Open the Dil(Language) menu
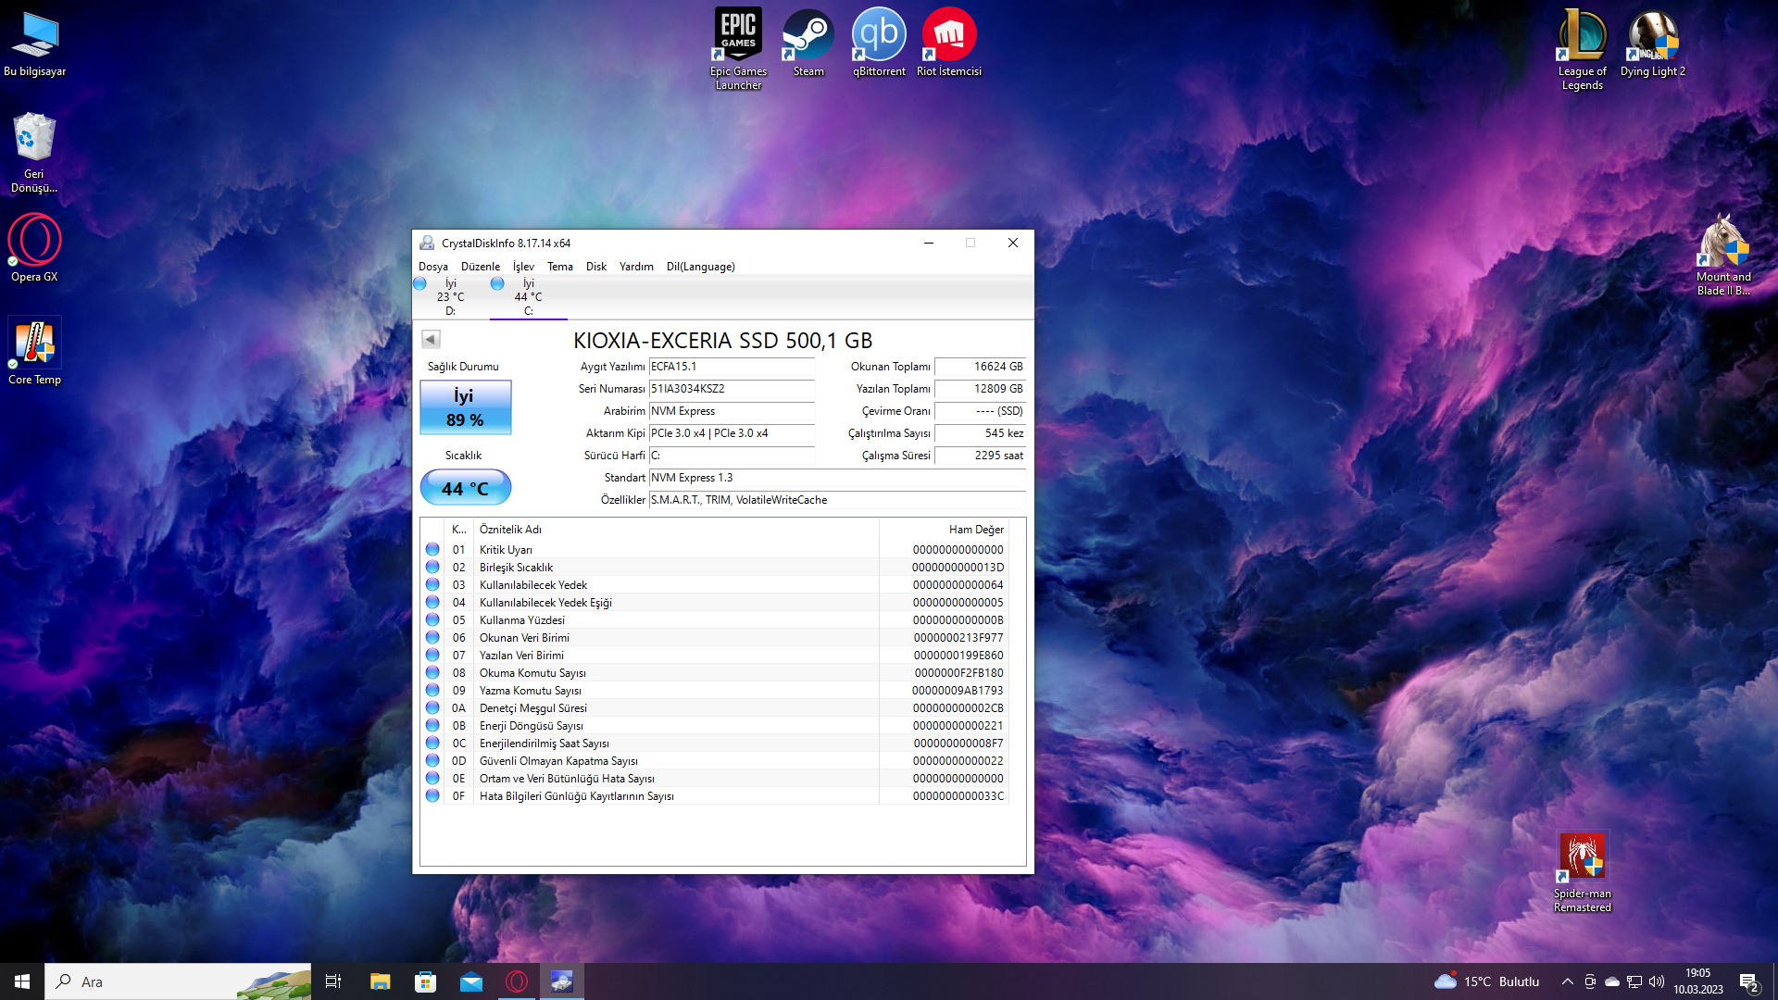This screenshot has height=1000, width=1778. click(x=701, y=267)
